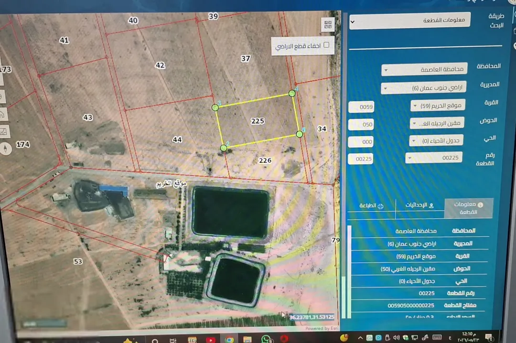516x343 pixels.
Task: Click the volume icon in system tray
Action: coord(396,338)
